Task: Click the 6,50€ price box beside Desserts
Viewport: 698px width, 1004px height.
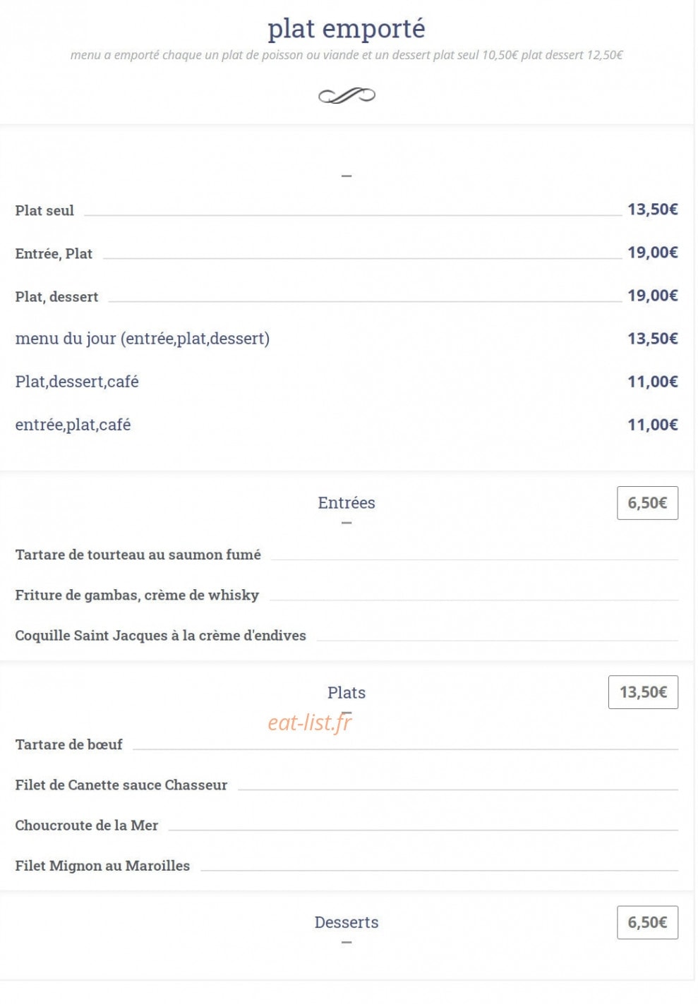Action: (x=647, y=922)
